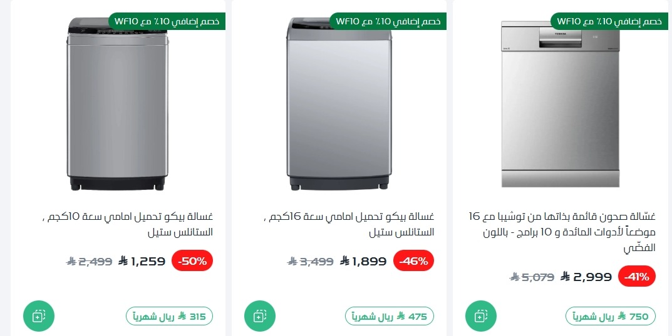The width and height of the screenshot is (672, 336).
Task: Click WF10 extra discount banner on 16kg washer
Action: click(x=388, y=21)
